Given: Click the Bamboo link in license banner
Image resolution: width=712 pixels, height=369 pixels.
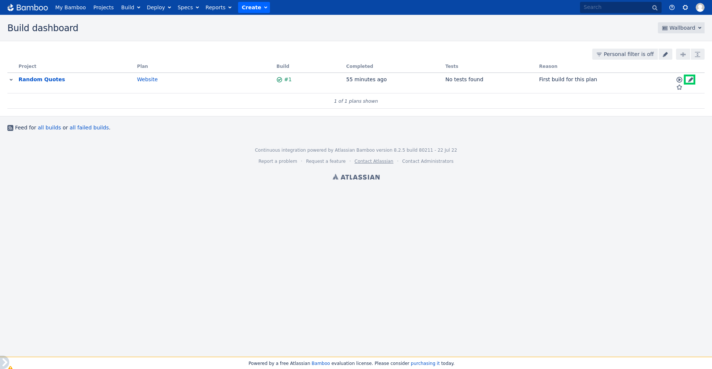Looking at the screenshot, I should [321, 363].
